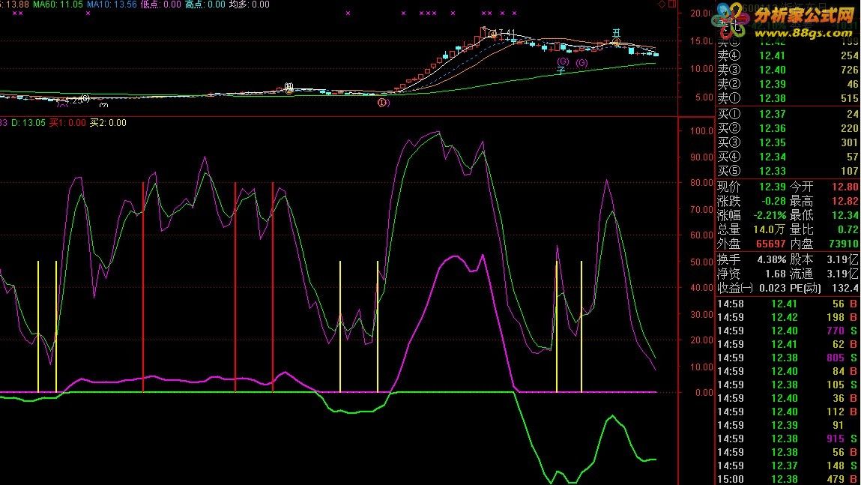Select the 净资 value 1.68

point(776,274)
